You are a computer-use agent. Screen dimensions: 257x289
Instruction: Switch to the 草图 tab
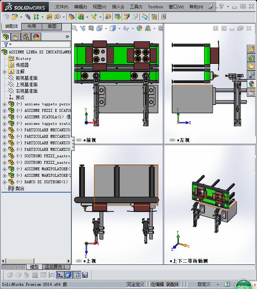click(x=52, y=26)
